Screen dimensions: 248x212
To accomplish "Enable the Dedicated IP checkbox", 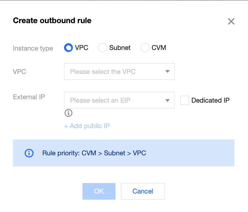I will click(185, 100).
